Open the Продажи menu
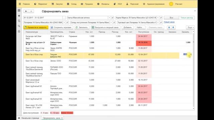 [87, 4]
